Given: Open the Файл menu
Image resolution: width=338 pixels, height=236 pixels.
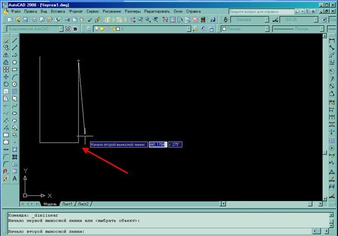Looking at the screenshot, I should coord(15,11).
